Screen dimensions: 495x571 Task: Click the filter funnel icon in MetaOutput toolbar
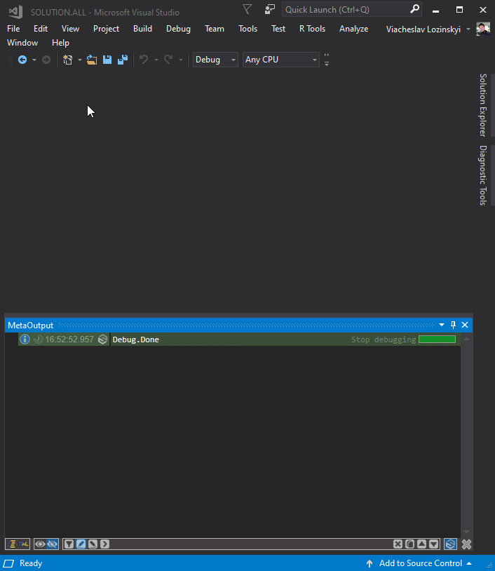tap(69, 544)
